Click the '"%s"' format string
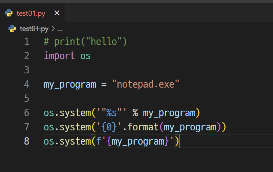 (x=112, y=113)
